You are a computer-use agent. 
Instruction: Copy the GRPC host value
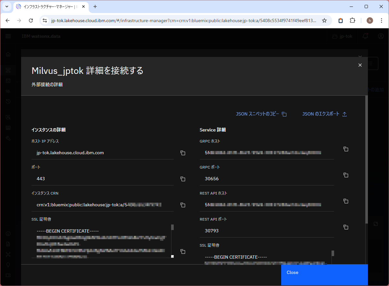[346, 149]
